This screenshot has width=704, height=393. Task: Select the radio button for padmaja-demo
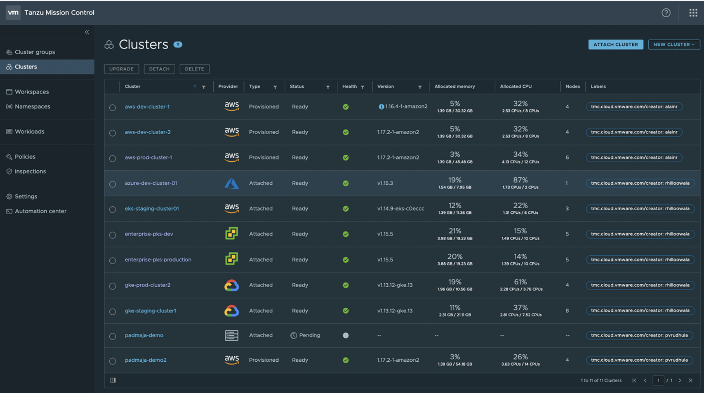click(x=112, y=335)
